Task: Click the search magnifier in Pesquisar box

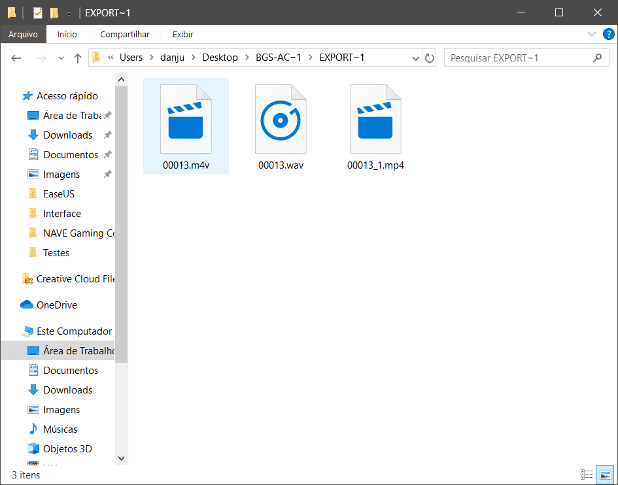Action: coord(597,58)
